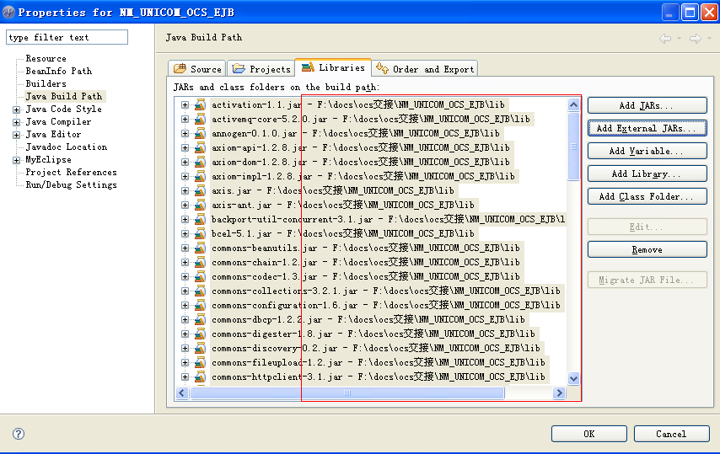Select Java Build Path in the tree
The width and height of the screenshot is (720, 454).
64,96
